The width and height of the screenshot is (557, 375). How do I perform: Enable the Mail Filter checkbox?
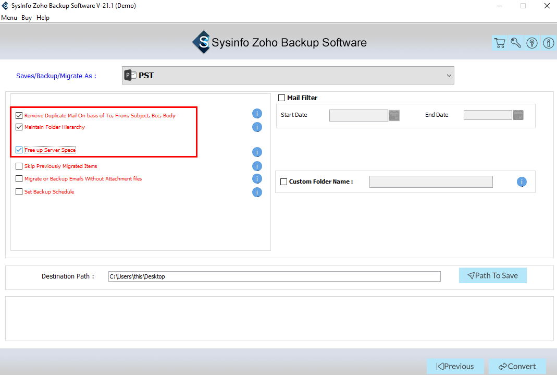(282, 98)
